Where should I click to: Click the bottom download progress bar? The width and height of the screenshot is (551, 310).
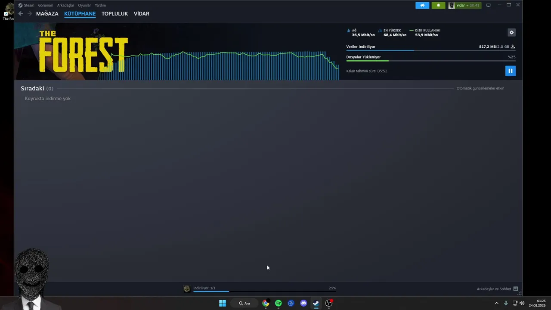point(264,291)
